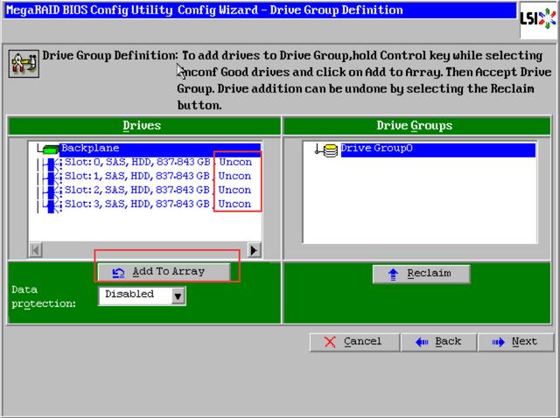Select the Backplane tree row
The image size is (560, 418).
click(160, 148)
